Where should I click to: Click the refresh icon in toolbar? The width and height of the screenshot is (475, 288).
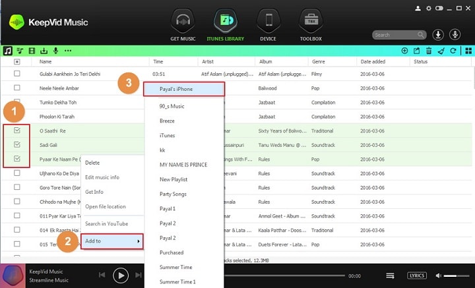click(453, 51)
